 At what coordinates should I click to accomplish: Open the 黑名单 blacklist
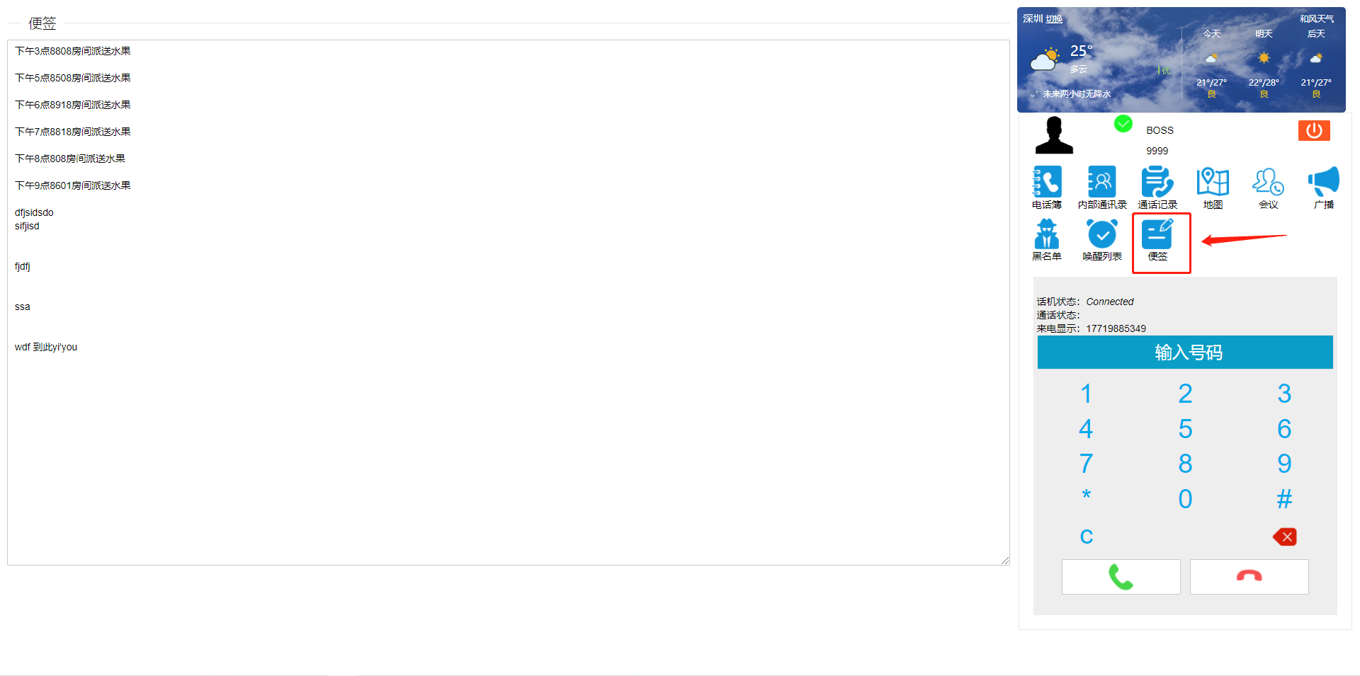[1047, 241]
